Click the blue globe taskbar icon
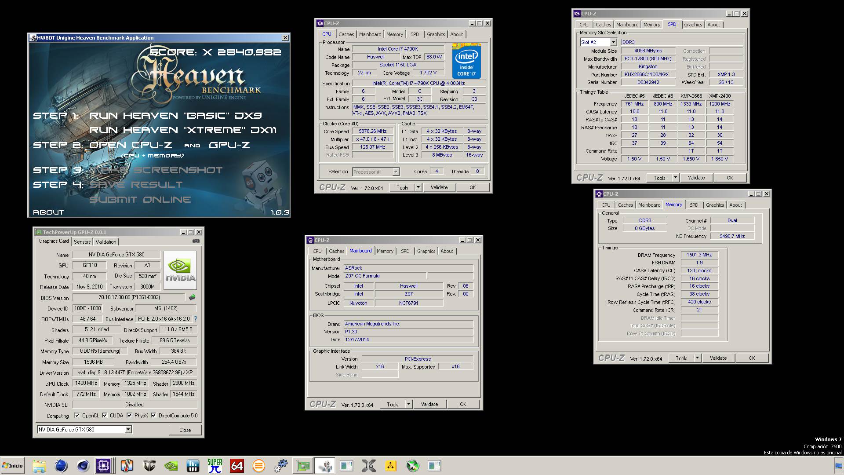This screenshot has height=475, width=844. click(61, 466)
